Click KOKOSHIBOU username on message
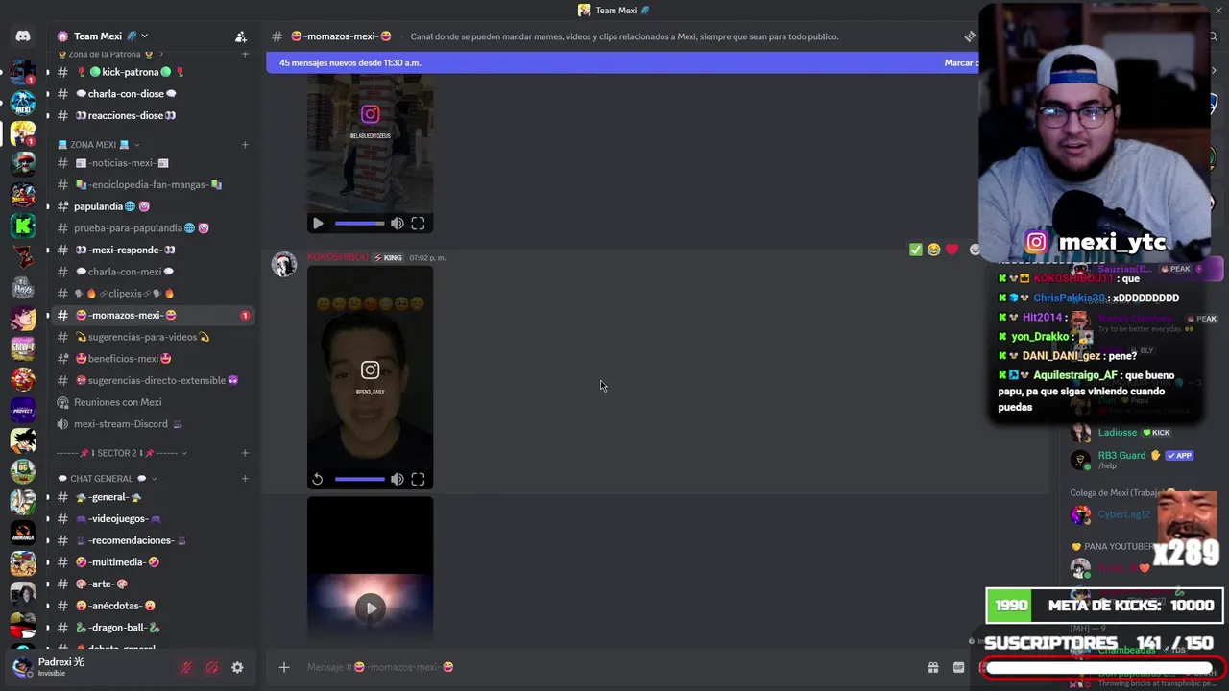Viewport: 1229px width, 691px height. click(x=337, y=257)
